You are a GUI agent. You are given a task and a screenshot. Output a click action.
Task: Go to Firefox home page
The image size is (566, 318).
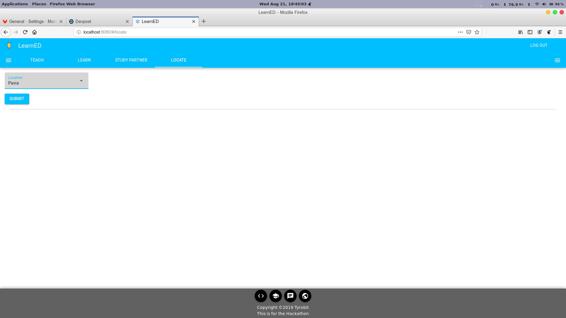(34, 32)
